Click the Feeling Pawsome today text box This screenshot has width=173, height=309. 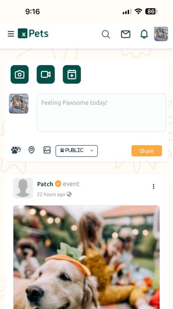click(101, 113)
